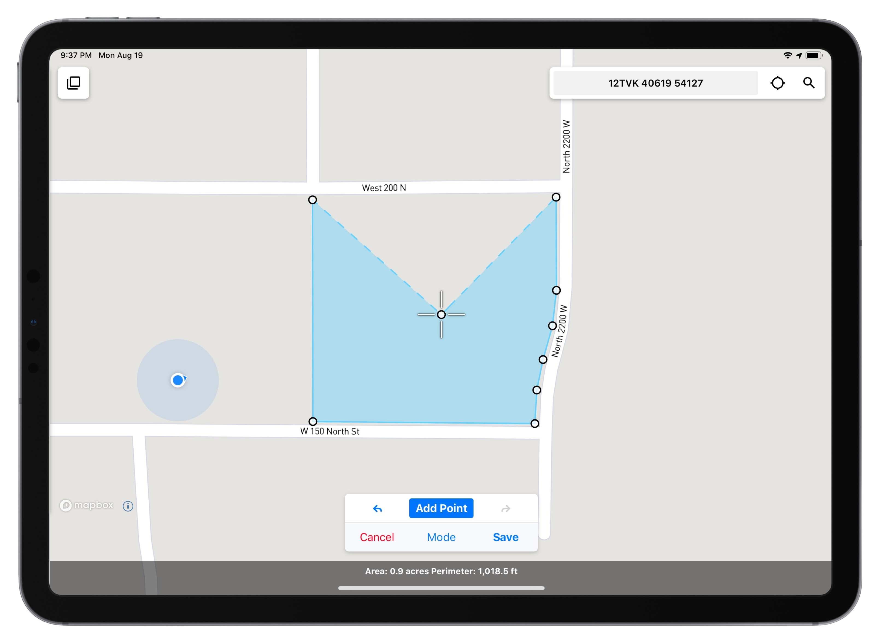Open the map layers icon

pos(73,83)
